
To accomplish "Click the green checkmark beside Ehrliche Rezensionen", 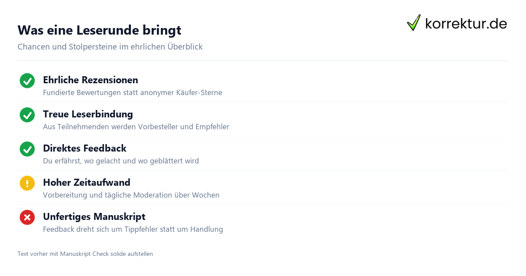I will pyautogui.click(x=27, y=81).
